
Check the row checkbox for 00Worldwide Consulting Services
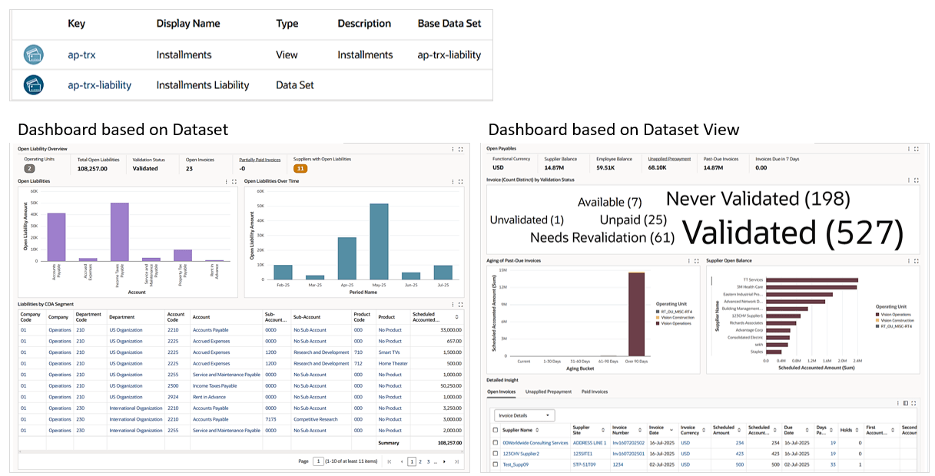coord(493,444)
